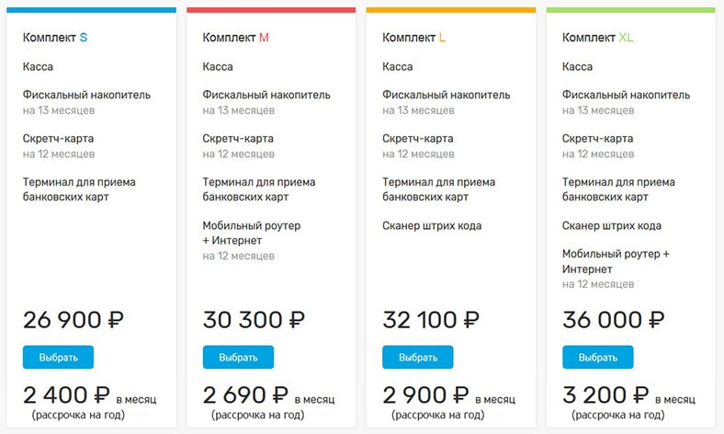This screenshot has height=434, width=724.
Task: Click the Комплект M card title
Action: point(236,38)
